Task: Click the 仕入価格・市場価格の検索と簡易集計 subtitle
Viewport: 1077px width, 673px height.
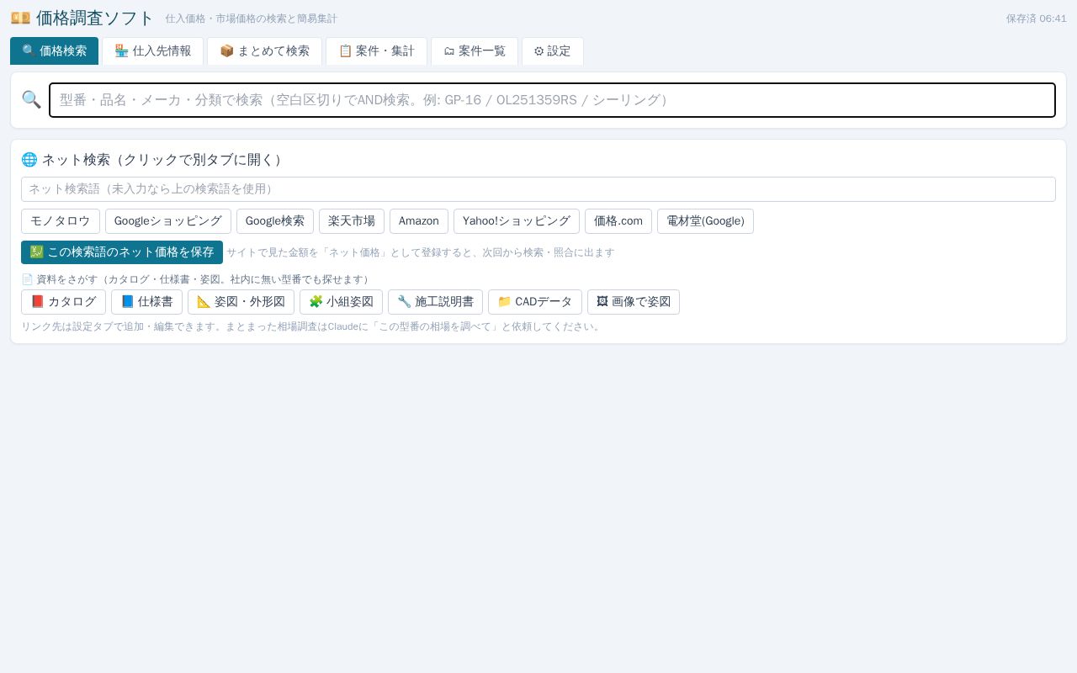Action: [252, 19]
